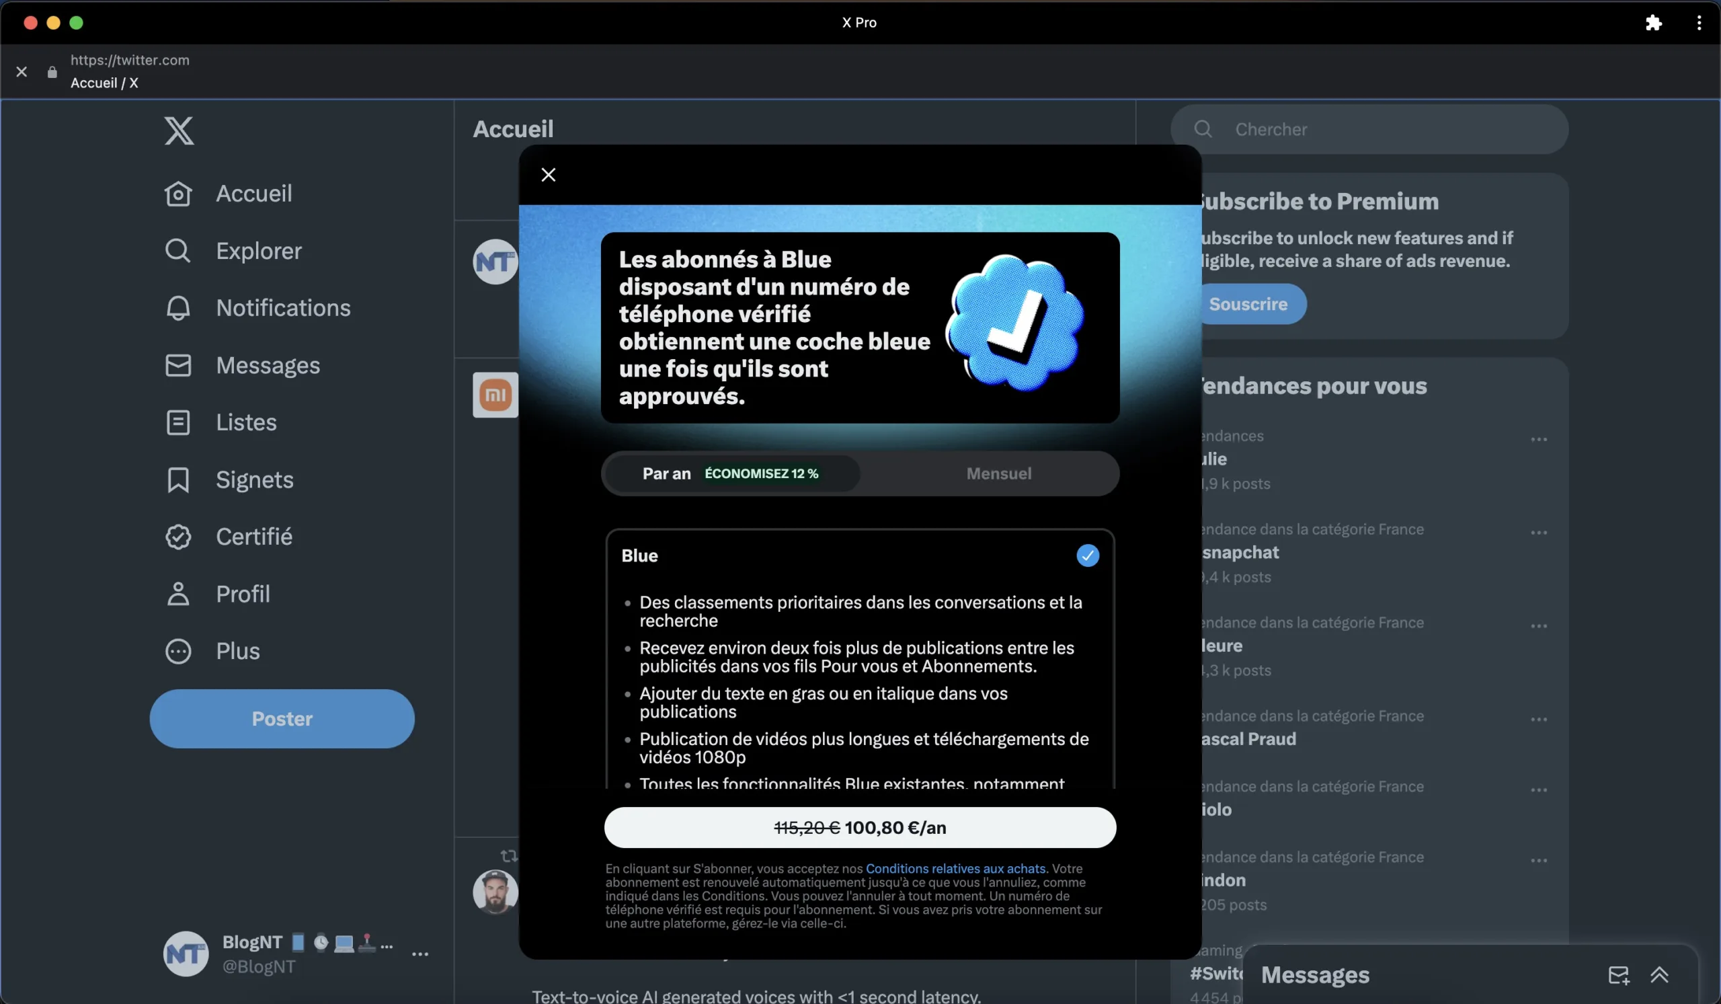Click NT avatar in timeline
This screenshot has height=1004, width=1721.
coord(495,262)
